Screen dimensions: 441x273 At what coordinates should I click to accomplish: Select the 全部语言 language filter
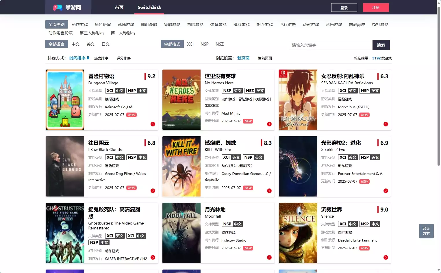click(57, 44)
